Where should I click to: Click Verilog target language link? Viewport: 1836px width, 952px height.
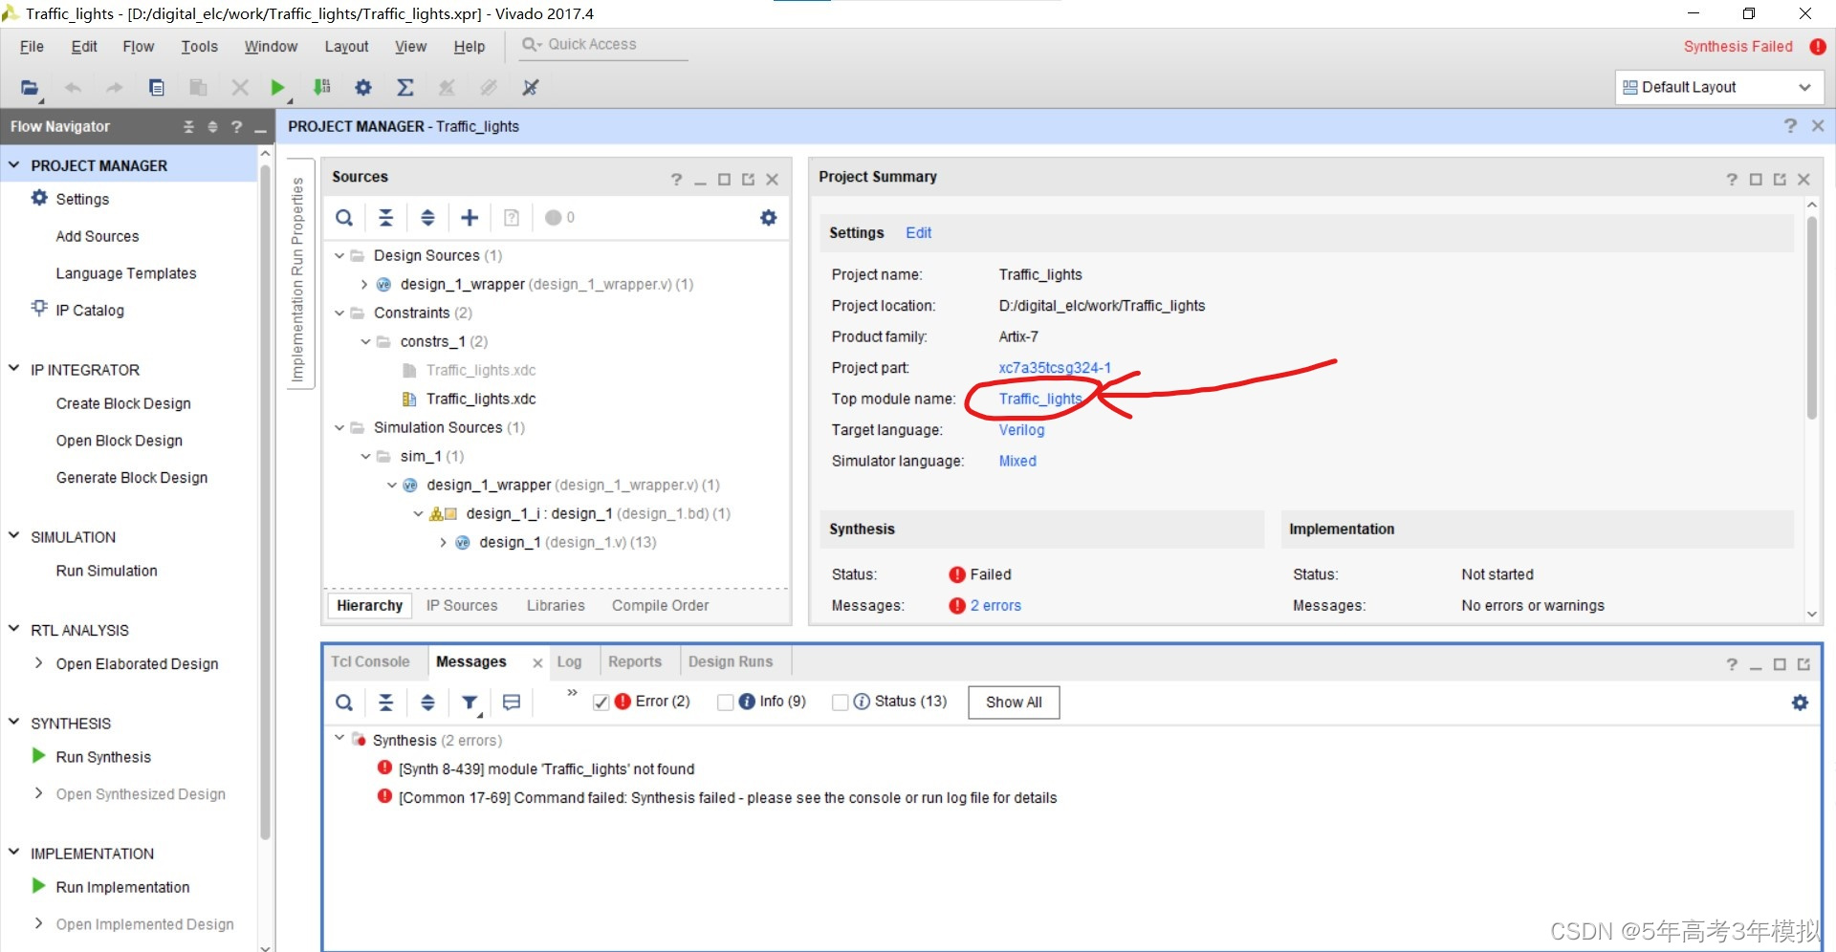point(1021,430)
